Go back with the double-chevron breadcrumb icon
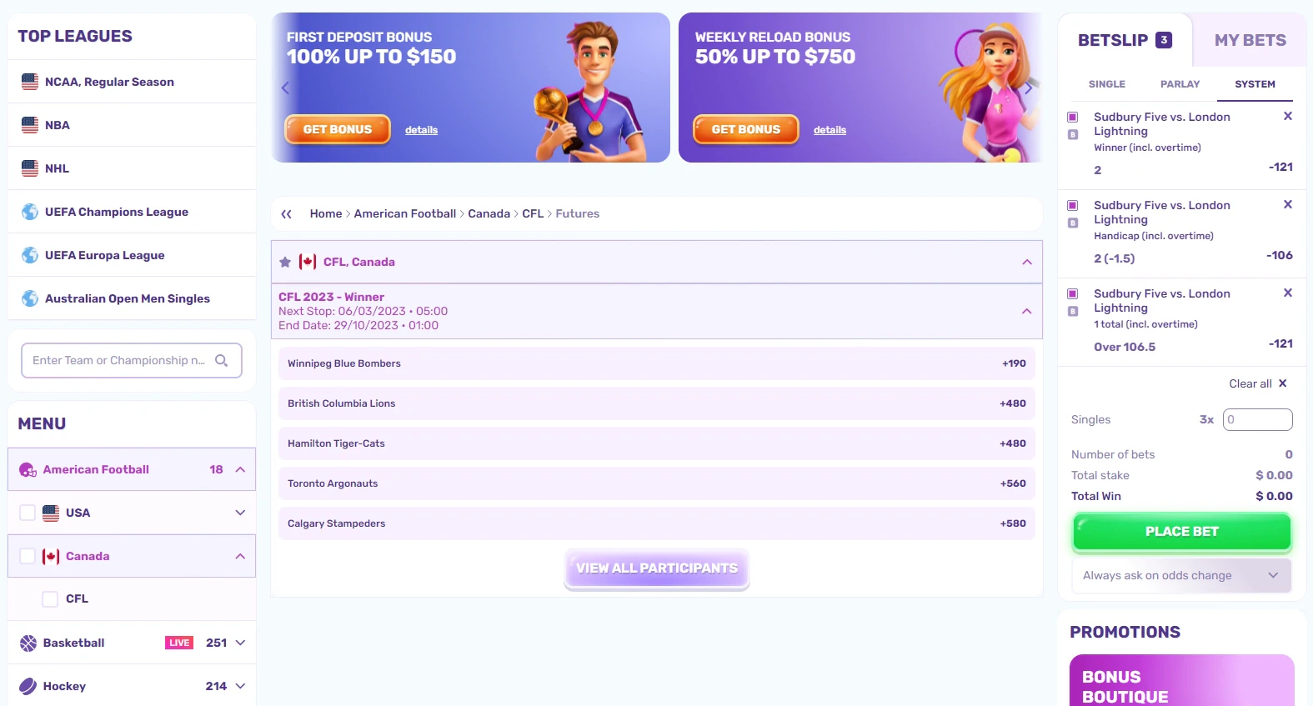1313x706 pixels. pos(287,214)
